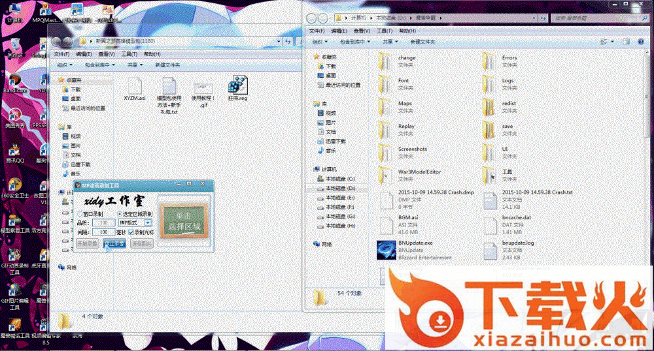Open the redist folder

tap(500, 107)
